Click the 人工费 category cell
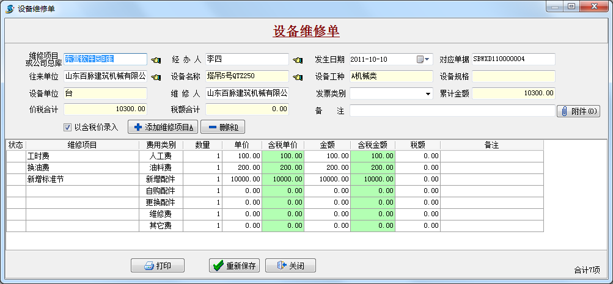The image size is (613, 284). 161,156
